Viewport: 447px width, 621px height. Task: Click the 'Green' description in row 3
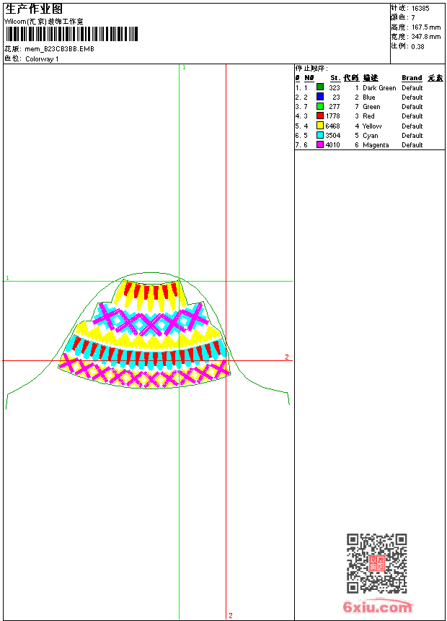pos(371,107)
